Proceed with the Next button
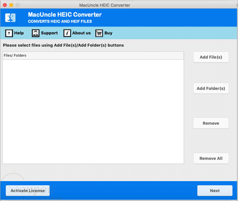 coord(215,191)
